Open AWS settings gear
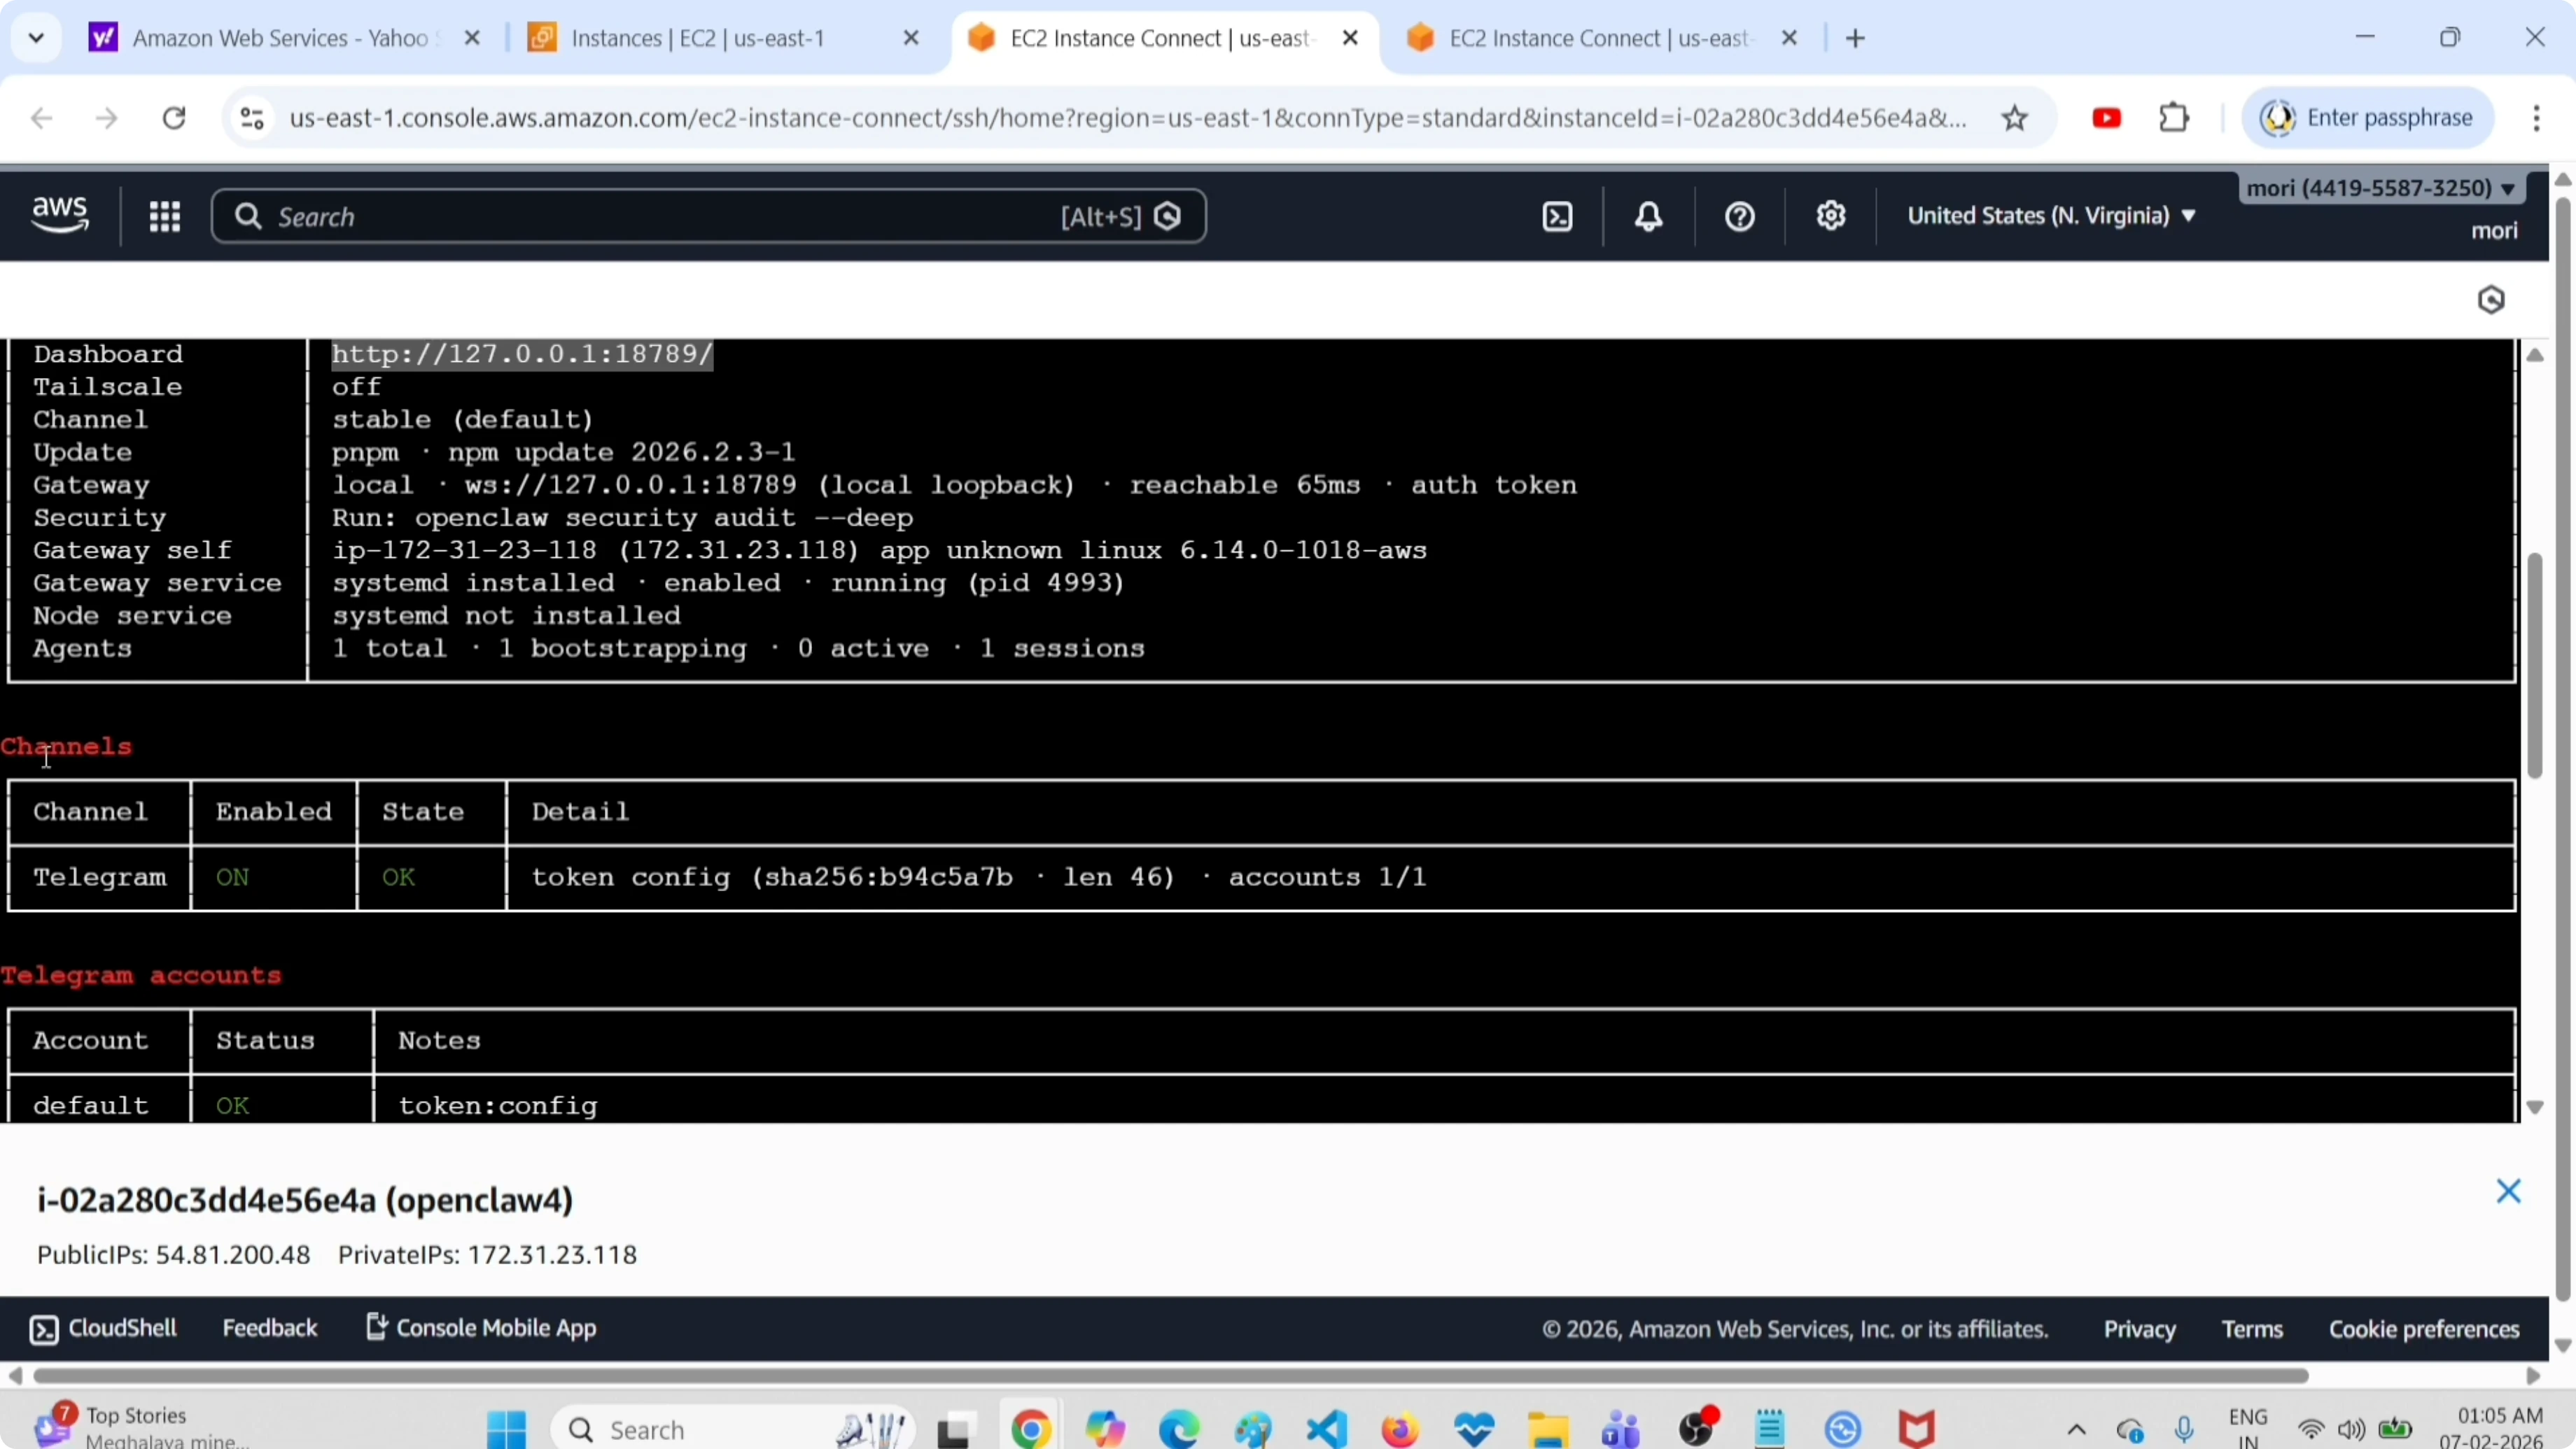 point(1831,216)
